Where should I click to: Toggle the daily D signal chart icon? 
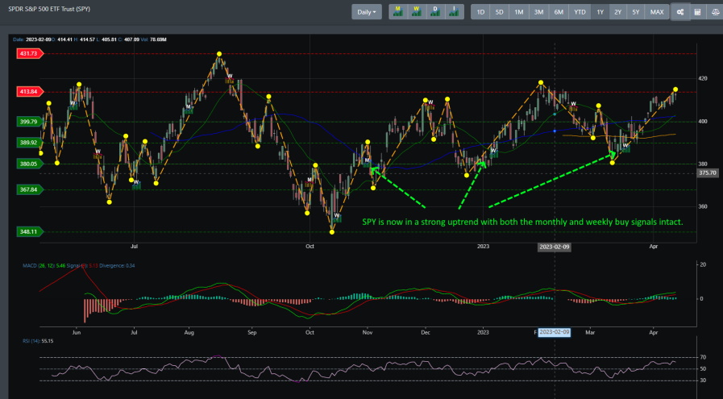[x=436, y=12]
